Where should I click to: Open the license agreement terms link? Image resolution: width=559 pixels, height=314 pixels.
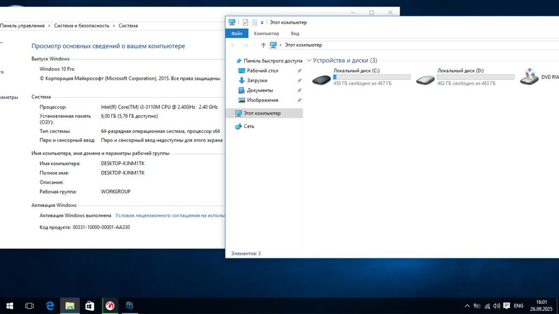click(170, 215)
